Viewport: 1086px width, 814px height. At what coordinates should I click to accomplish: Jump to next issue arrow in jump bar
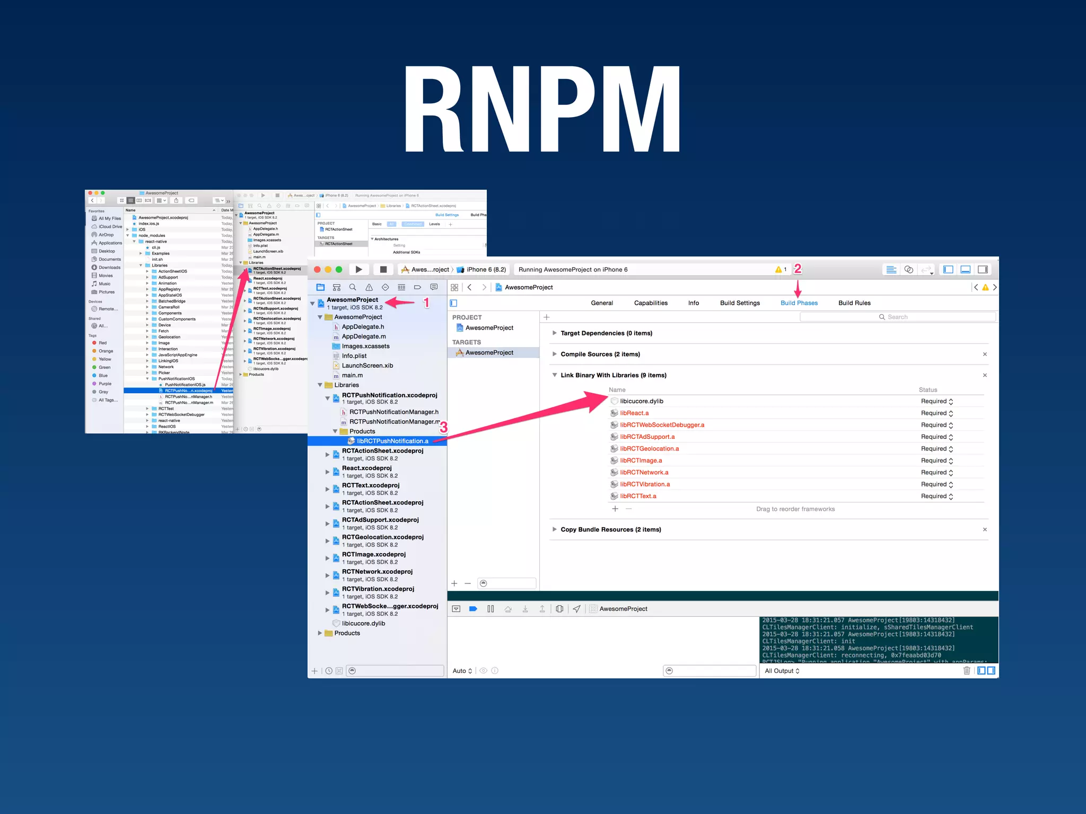[995, 287]
